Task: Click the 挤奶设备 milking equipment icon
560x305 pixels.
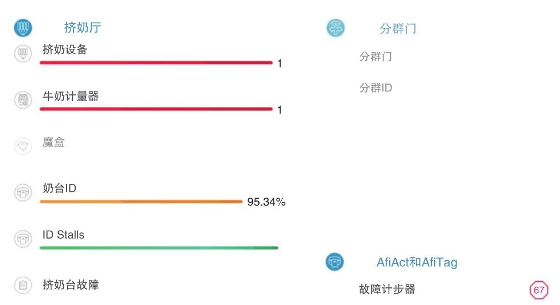Action: (23, 53)
